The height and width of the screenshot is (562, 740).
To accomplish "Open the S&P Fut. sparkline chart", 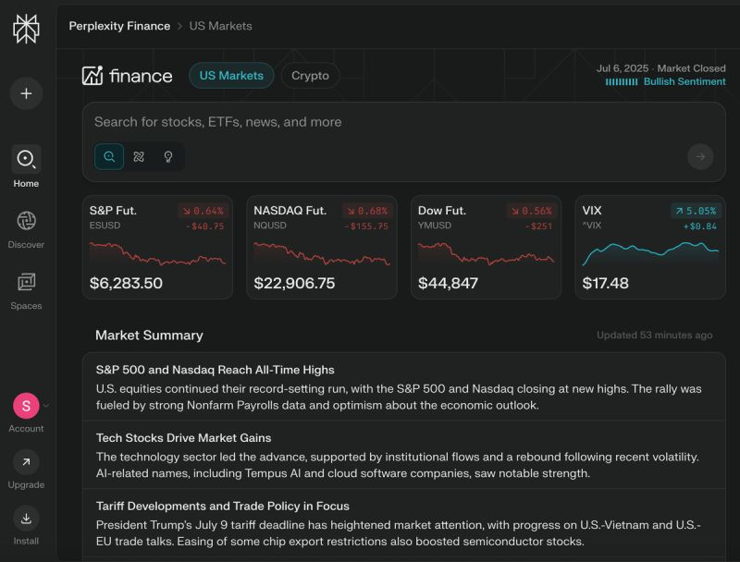I will [157, 253].
